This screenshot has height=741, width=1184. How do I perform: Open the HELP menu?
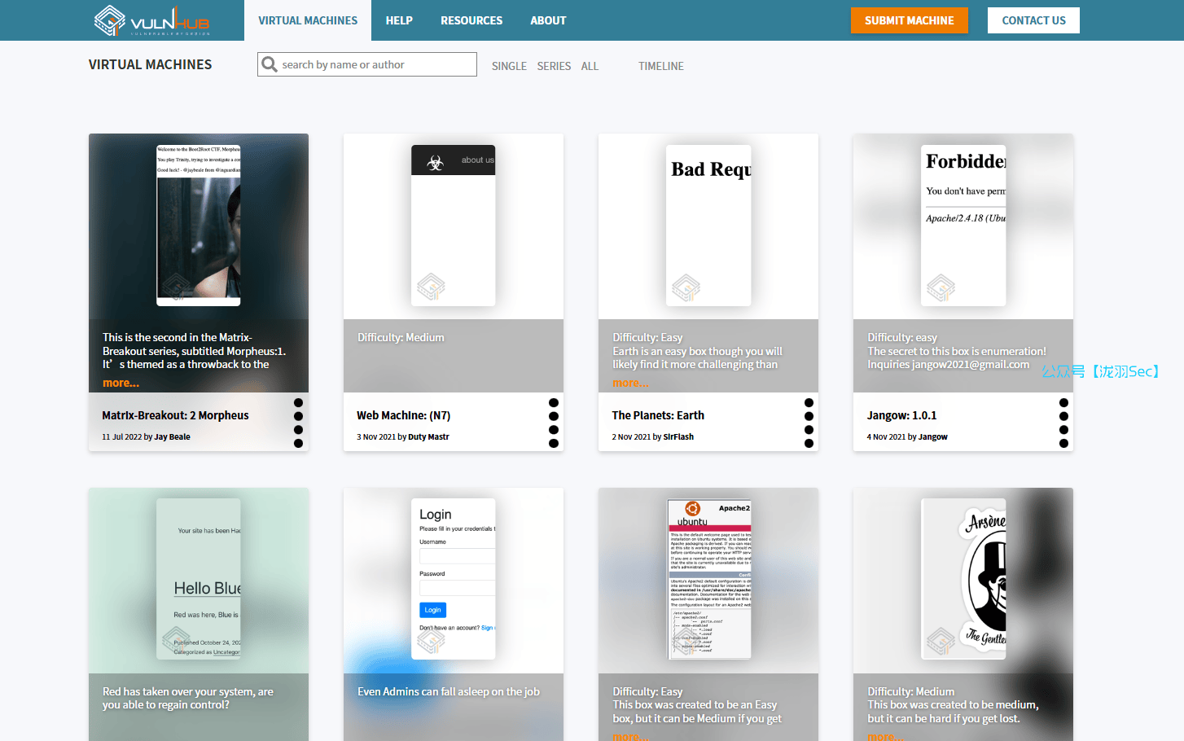click(399, 20)
